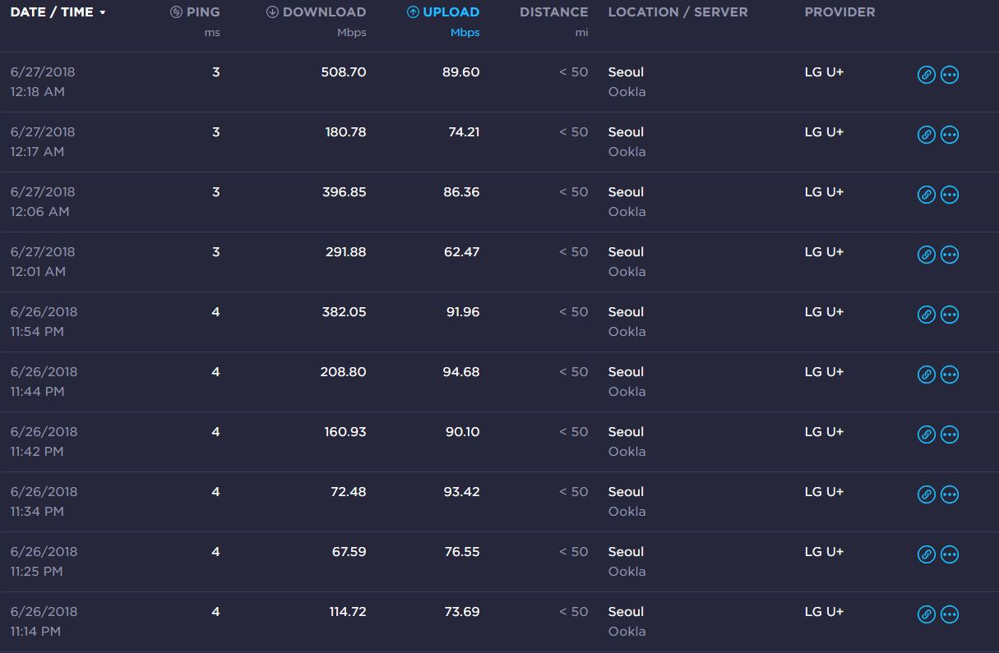
Task: Click link icon for 12:17 AM result
Action: pos(926,135)
